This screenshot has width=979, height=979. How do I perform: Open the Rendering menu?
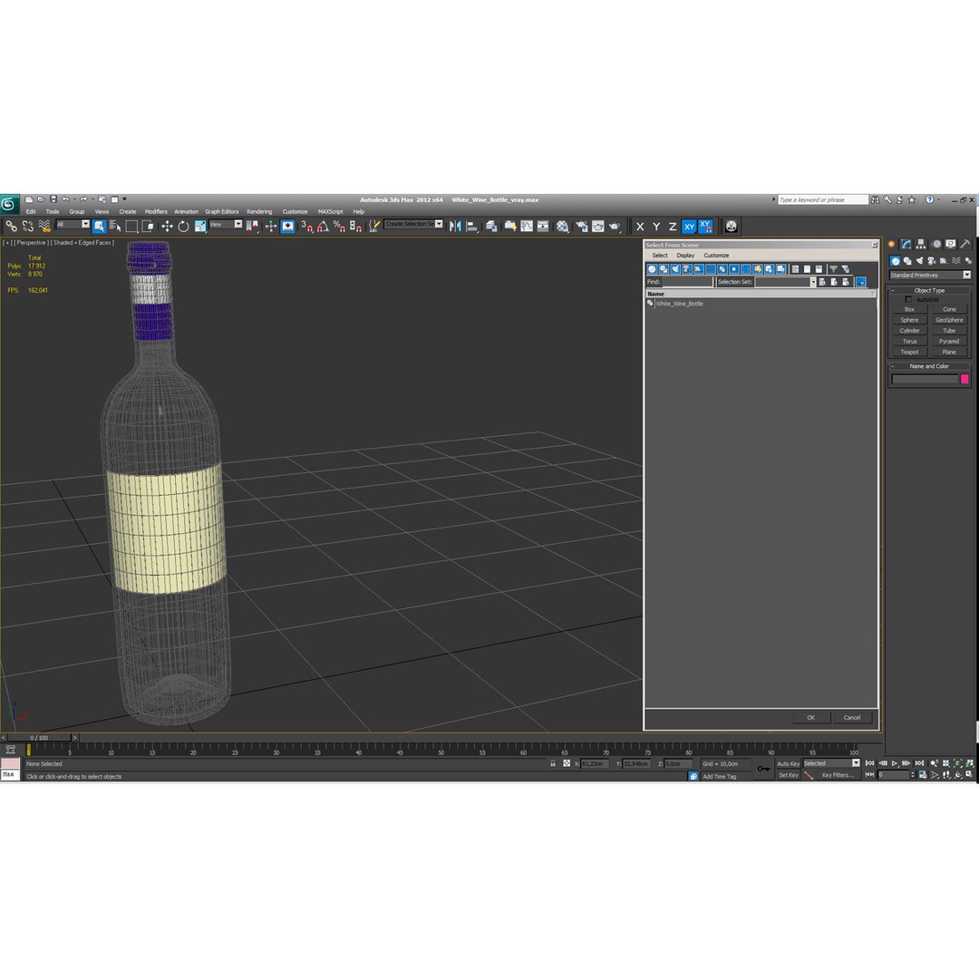coord(259,211)
